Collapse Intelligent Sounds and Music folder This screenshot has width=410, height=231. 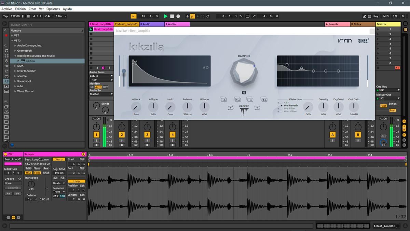(15, 56)
